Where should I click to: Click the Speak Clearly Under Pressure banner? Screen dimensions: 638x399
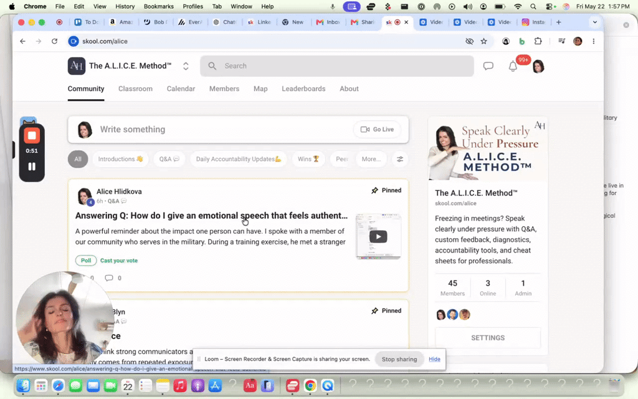point(487,149)
